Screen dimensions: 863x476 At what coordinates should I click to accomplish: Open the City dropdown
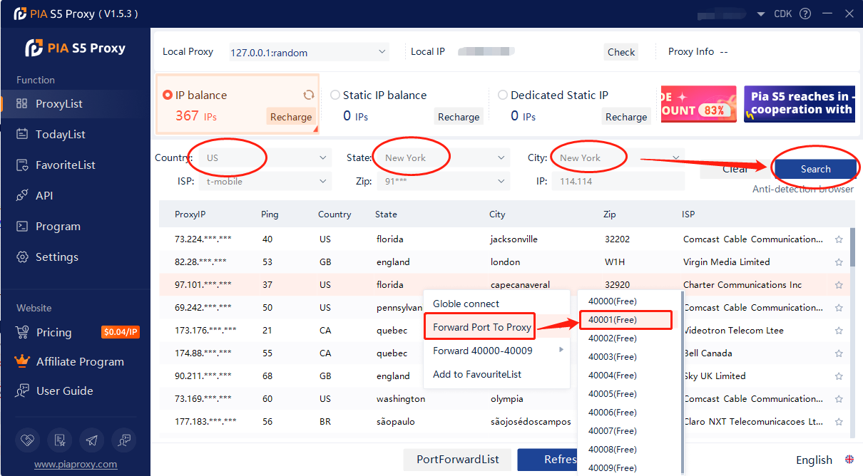(619, 157)
